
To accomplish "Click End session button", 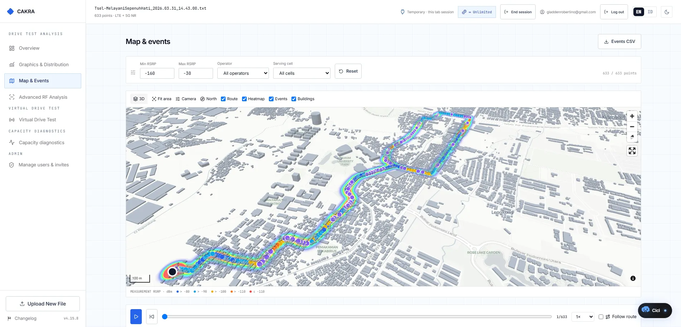I will click(518, 12).
